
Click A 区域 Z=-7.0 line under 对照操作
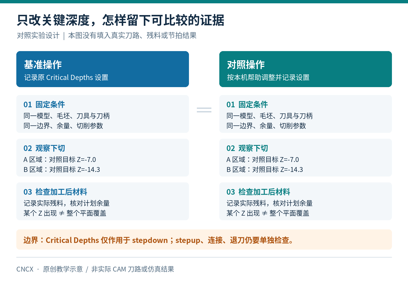click(x=263, y=160)
